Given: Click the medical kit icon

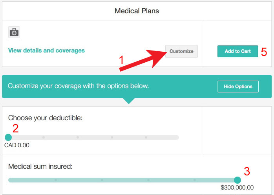Looking at the screenshot, I should pyautogui.click(x=14, y=32).
